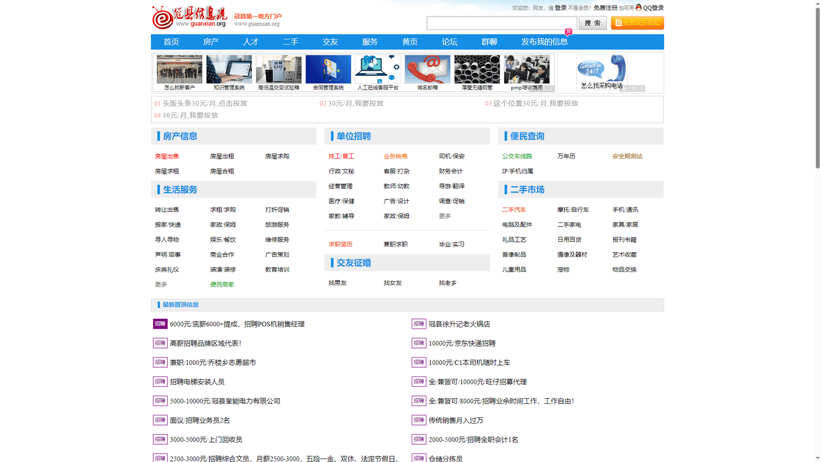Screen dimensions: 821x462
Task: Open listing 冠县徐升记老火锅店
Action: pos(460,324)
